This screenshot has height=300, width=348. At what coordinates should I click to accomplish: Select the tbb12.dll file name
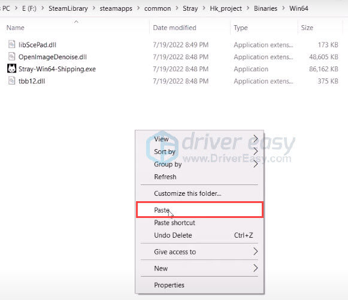pyautogui.click(x=32, y=81)
